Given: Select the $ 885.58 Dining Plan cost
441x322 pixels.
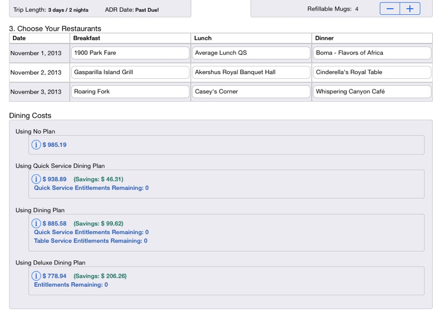Looking at the screenshot, I should pyautogui.click(x=55, y=223).
